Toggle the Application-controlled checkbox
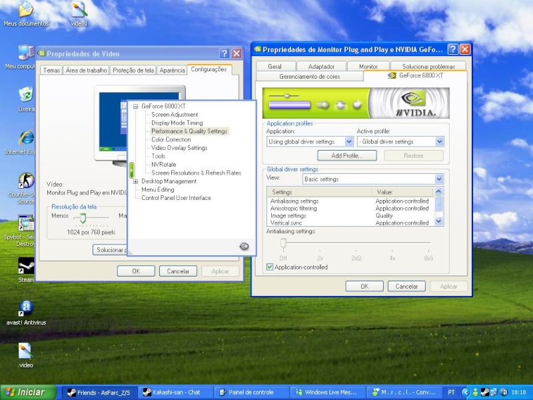Screen dimensions: 533x400 pos(270,267)
